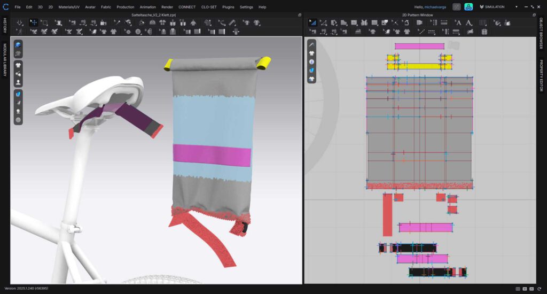Open the Materials/UV menu
547x294 pixels.
point(69,7)
